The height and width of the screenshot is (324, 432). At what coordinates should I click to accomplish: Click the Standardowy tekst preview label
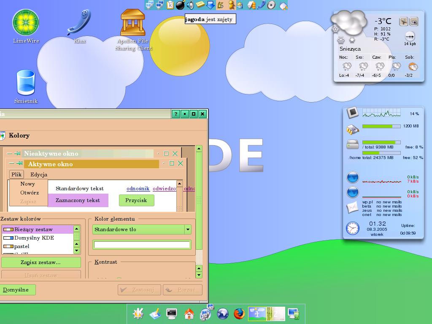pyautogui.click(x=80, y=189)
